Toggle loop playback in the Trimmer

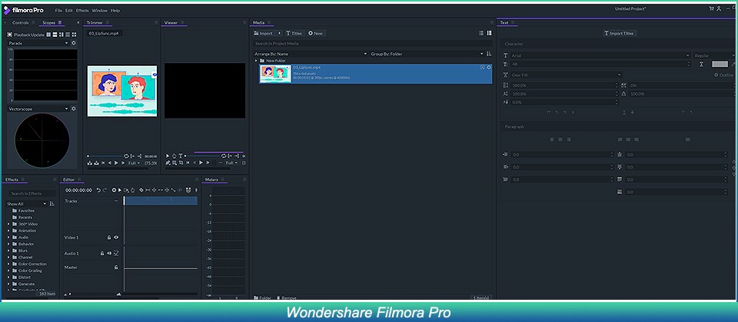pyautogui.click(x=126, y=156)
